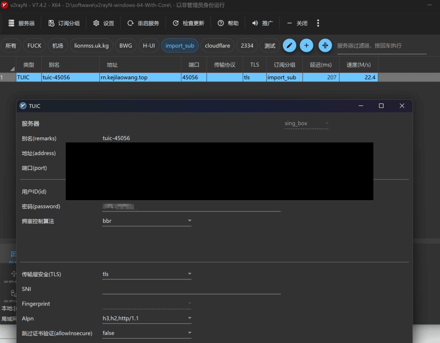This screenshot has height=343, width=440.
Task: Click the TUIC dialog title icon
Action: tap(23, 106)
